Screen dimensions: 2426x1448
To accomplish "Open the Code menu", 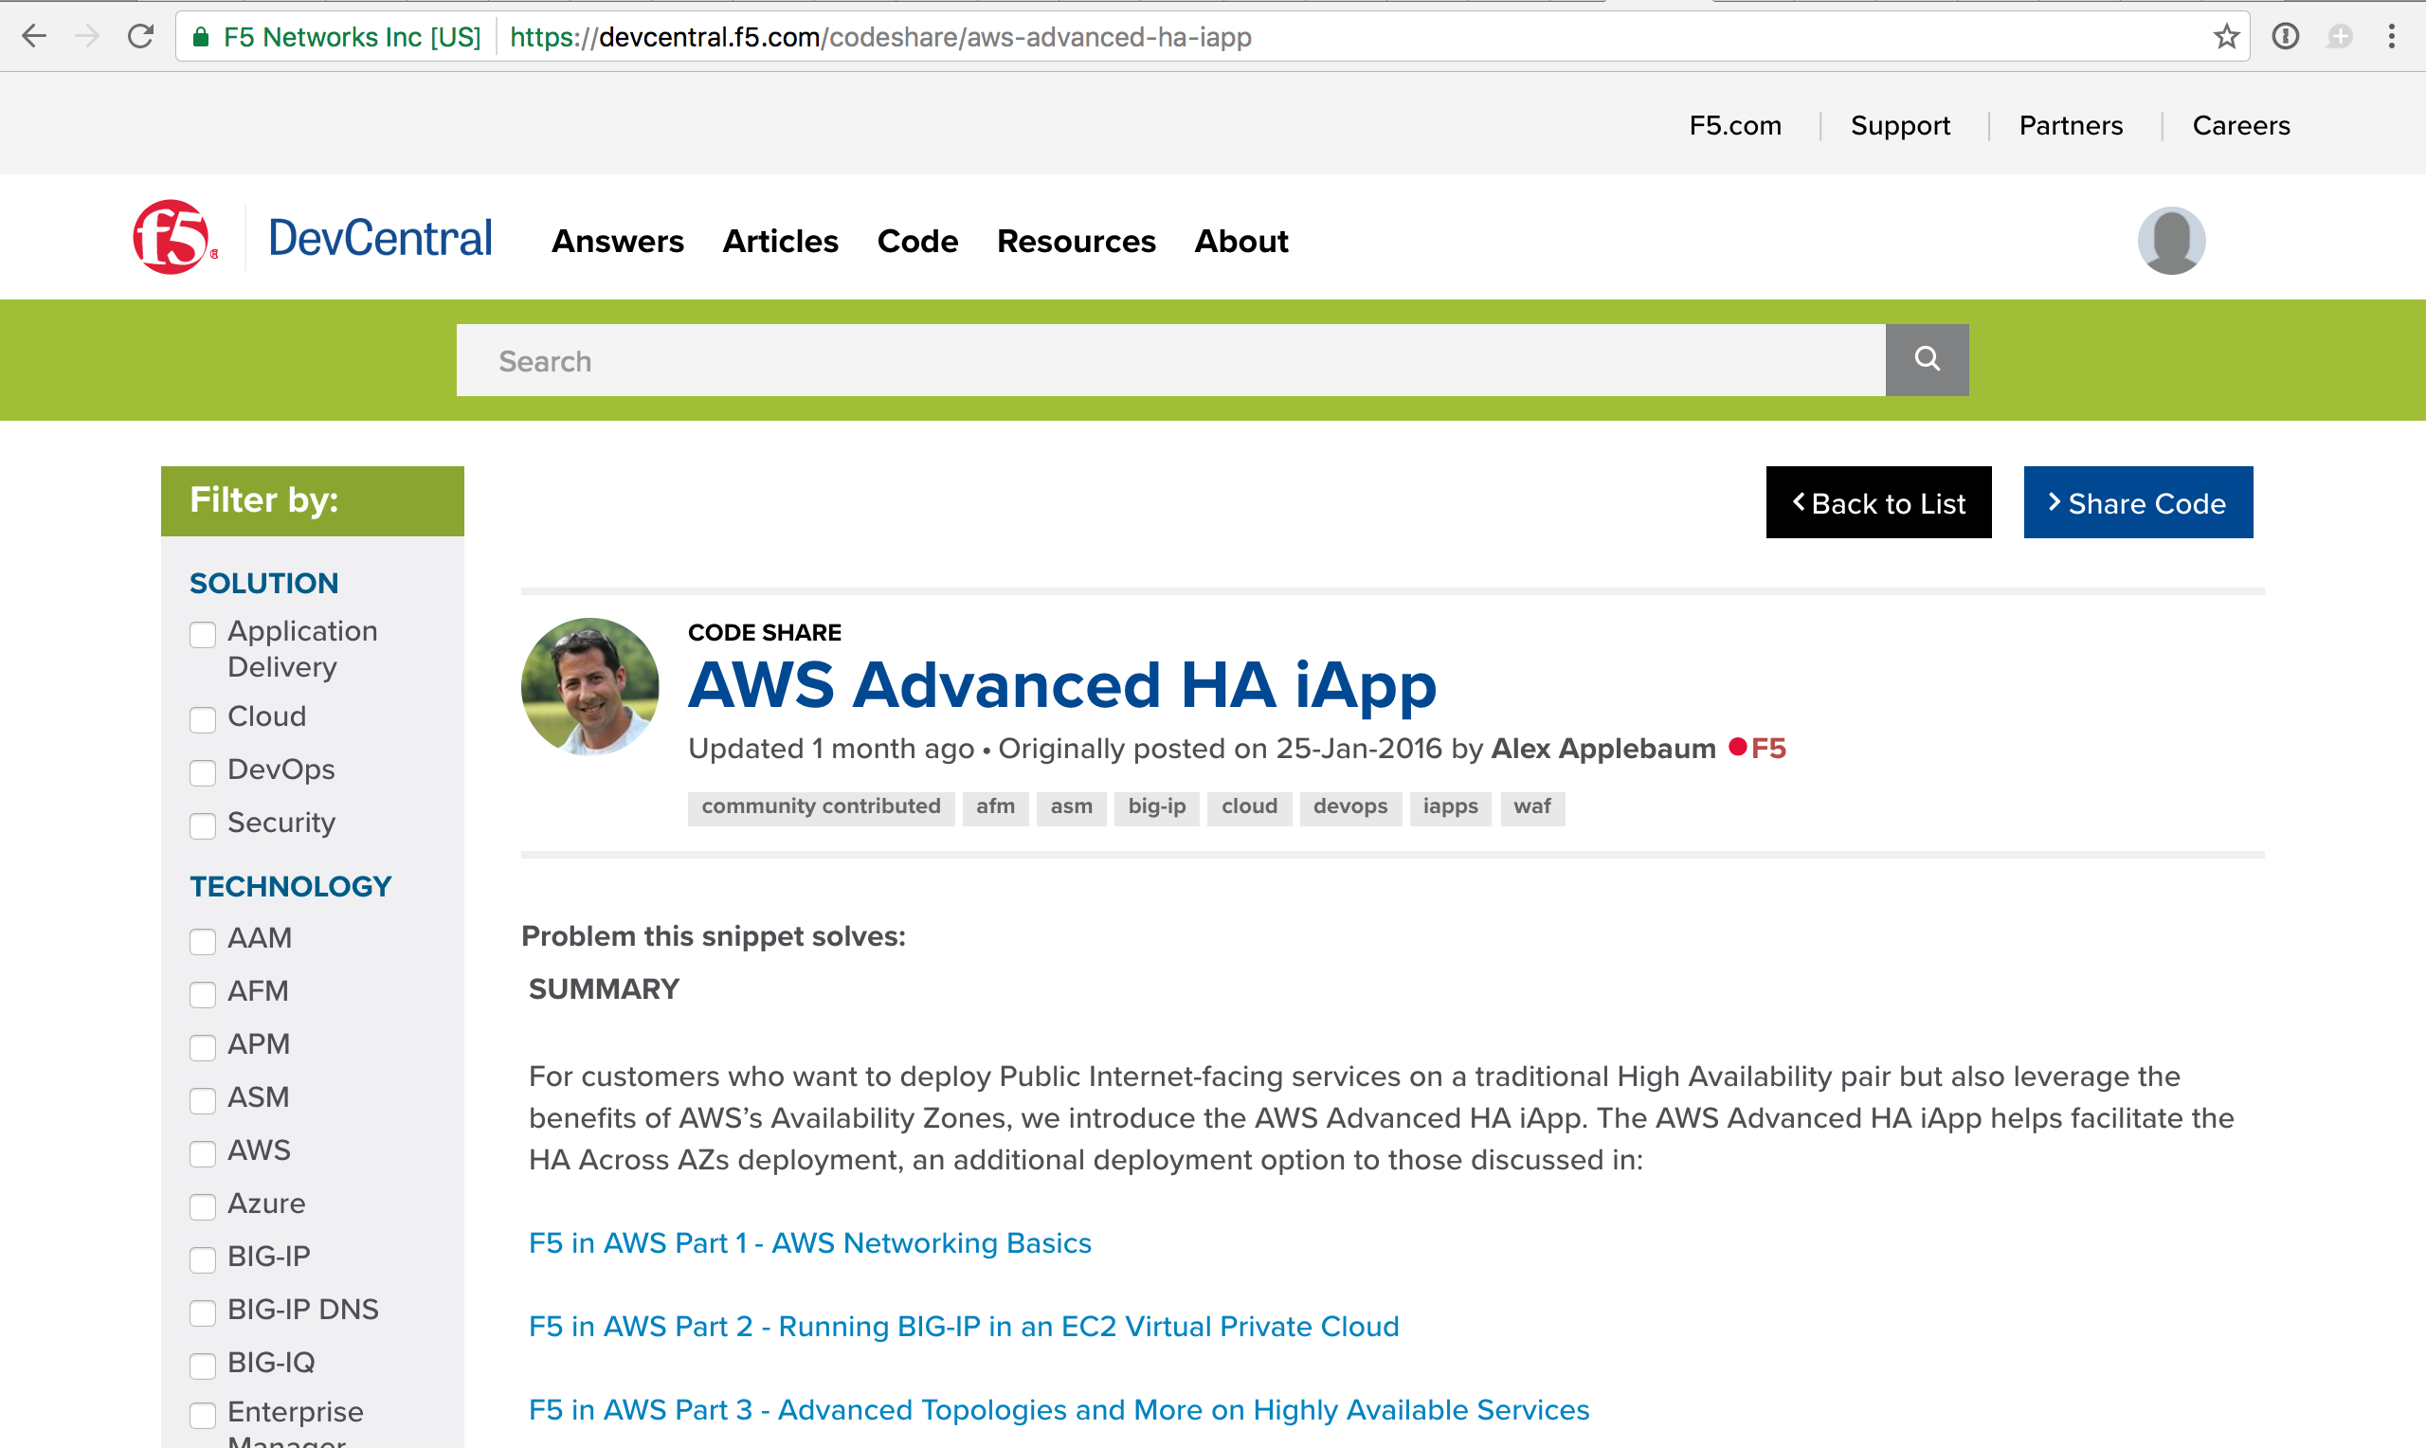I will pos(917,241).
